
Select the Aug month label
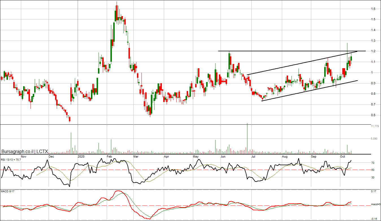pos(285,156)
